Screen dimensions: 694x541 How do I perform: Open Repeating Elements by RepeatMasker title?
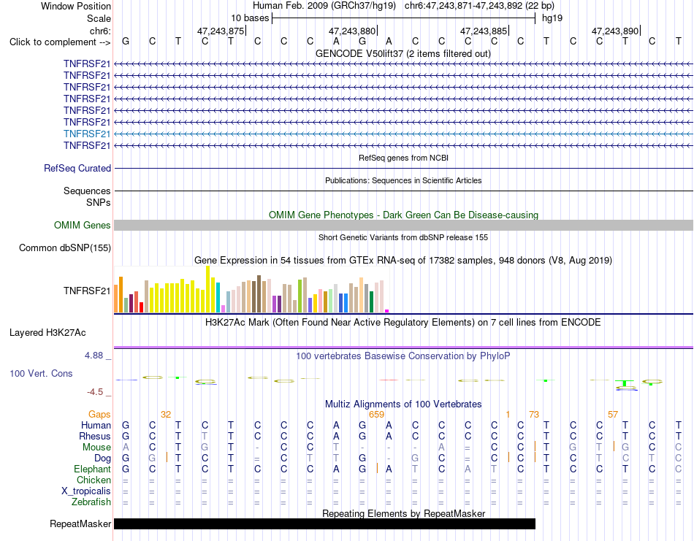403,513
